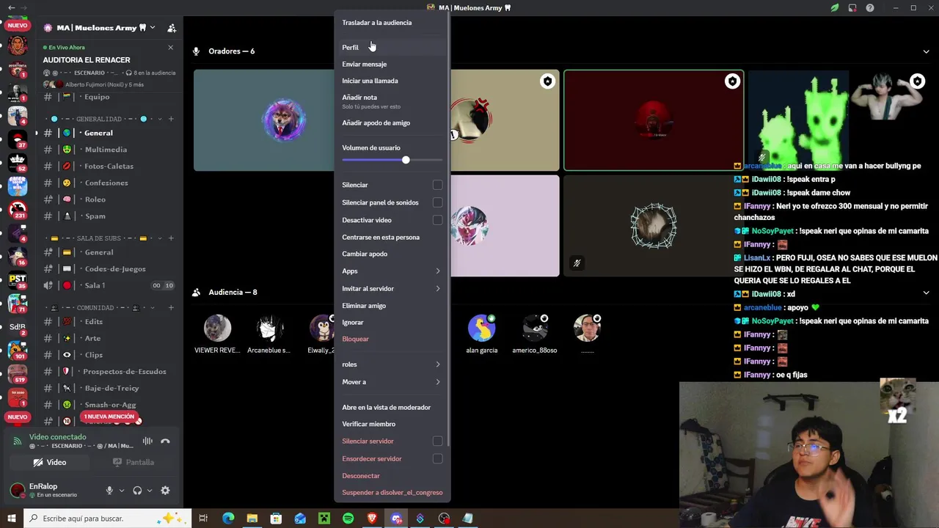939x528 pixels.
Task: Expand the roles submenu
Action: coord(392,364)
